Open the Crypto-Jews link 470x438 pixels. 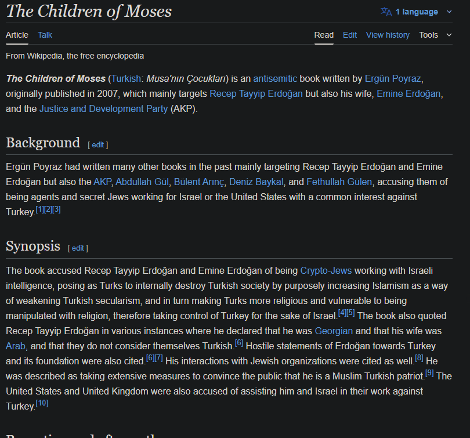(x=326, y=270)
